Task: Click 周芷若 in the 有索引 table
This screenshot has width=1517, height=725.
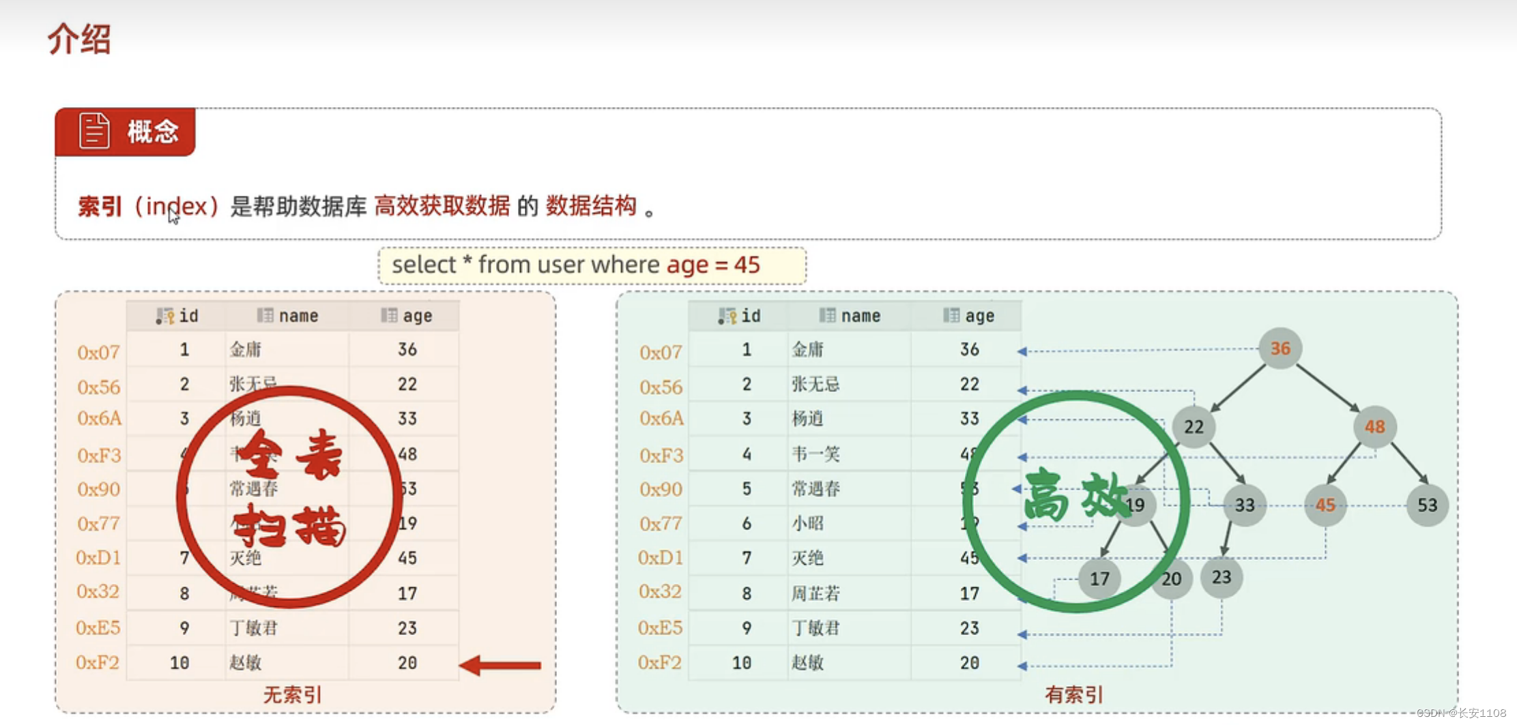Action: 815,593
